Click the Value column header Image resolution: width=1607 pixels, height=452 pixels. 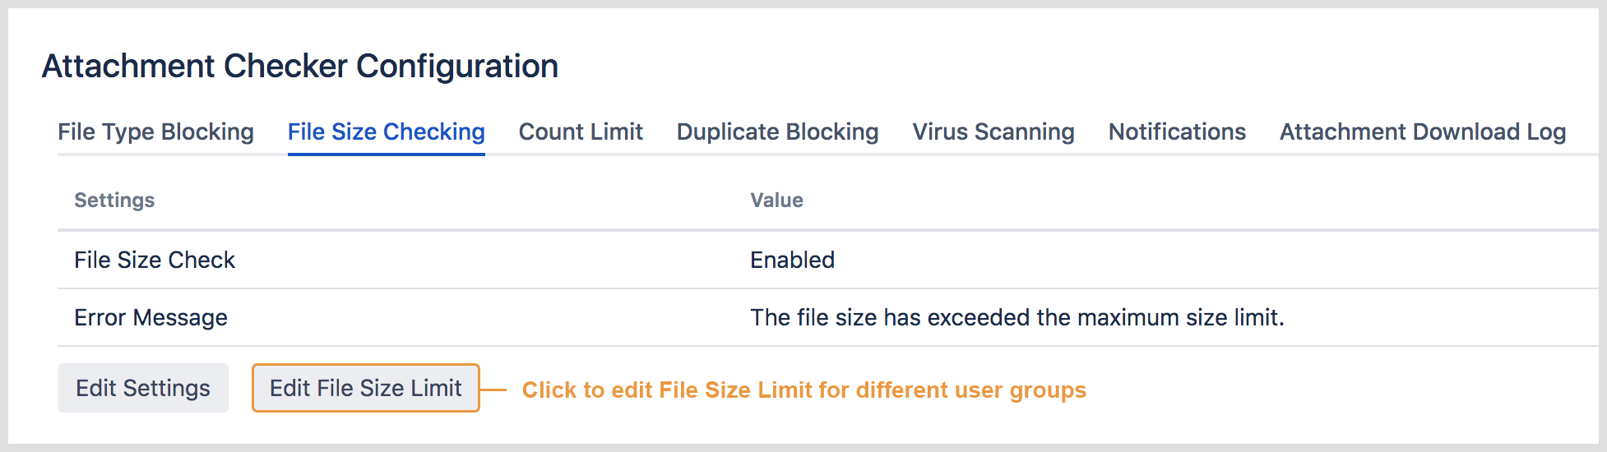(776, 201)
